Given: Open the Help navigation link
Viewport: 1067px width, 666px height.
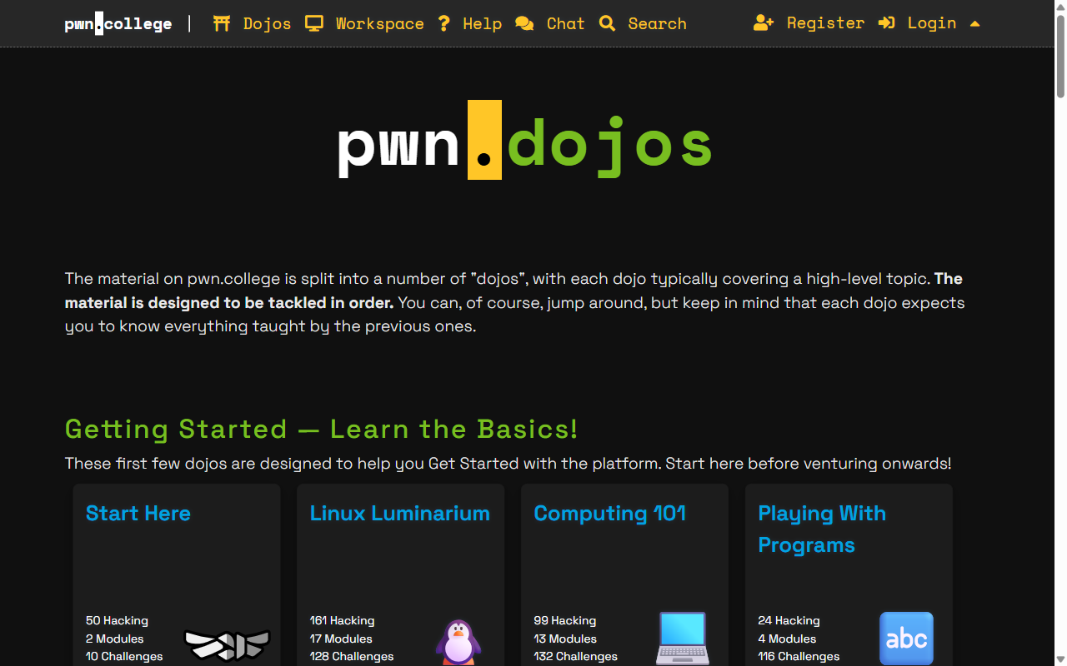Looking at the screenshot, I should point(482,23).
